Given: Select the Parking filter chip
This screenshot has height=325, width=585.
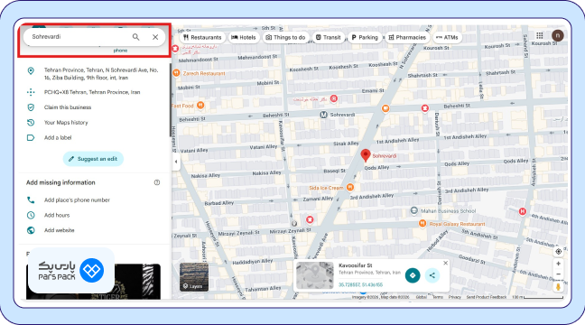Looking at the screenshot, I should 365,37.
